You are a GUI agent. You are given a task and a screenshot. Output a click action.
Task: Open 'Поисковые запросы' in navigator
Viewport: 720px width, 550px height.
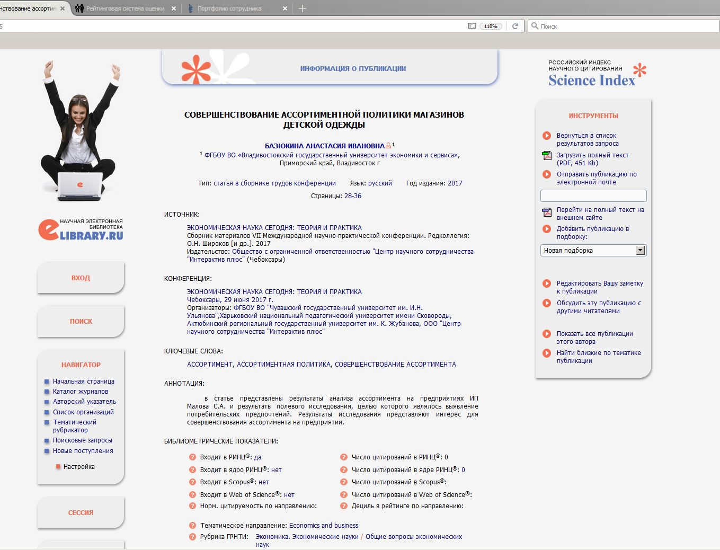[x=83, y=440]
